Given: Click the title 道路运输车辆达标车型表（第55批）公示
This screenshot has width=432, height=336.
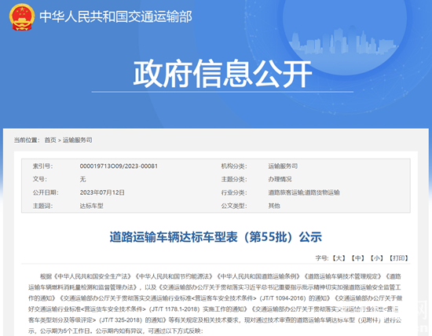Looking at the screenshot, I should coord(216,237).
